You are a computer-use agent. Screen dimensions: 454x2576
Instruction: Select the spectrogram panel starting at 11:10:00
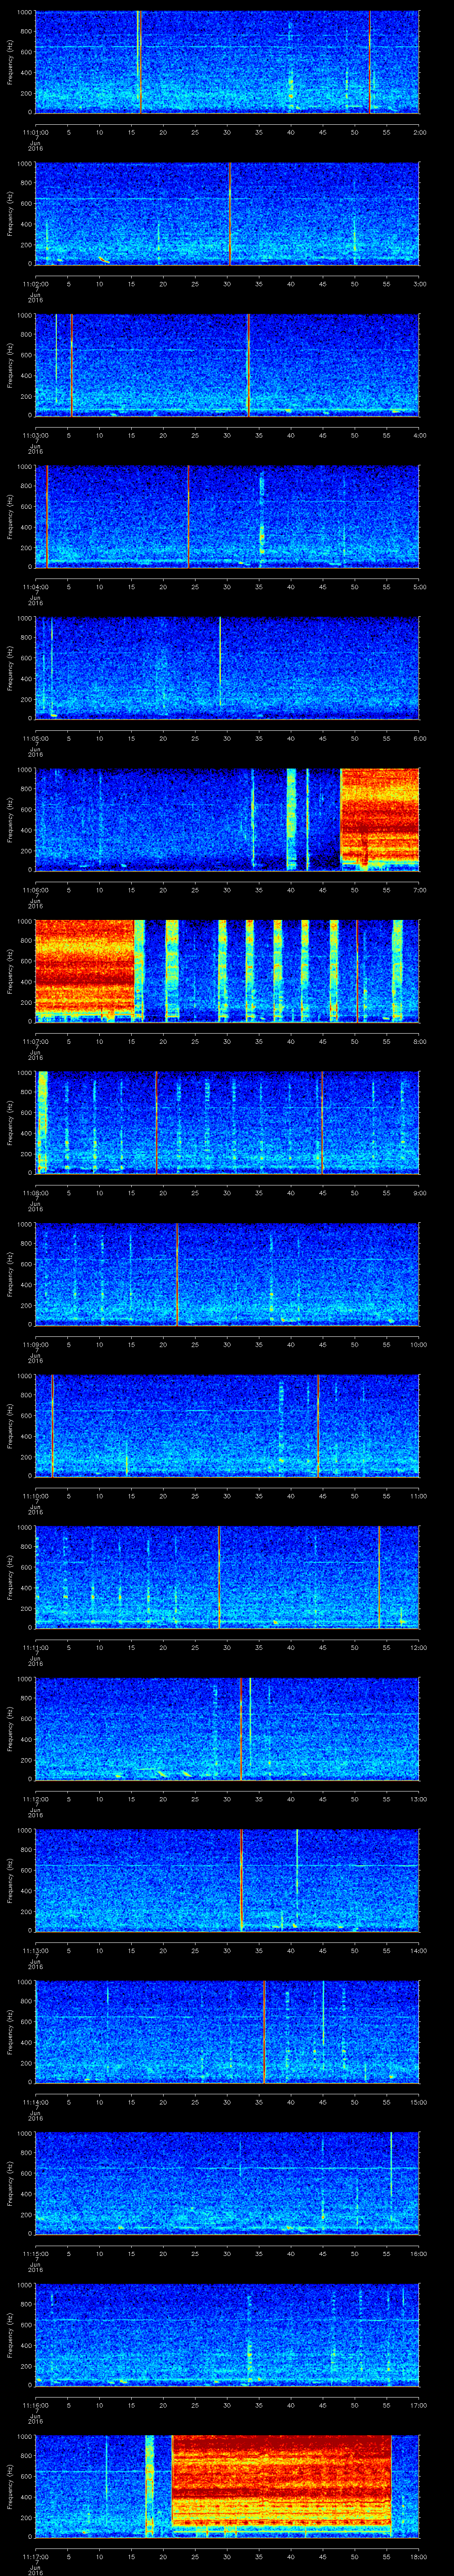click(x=227, y=1426)
